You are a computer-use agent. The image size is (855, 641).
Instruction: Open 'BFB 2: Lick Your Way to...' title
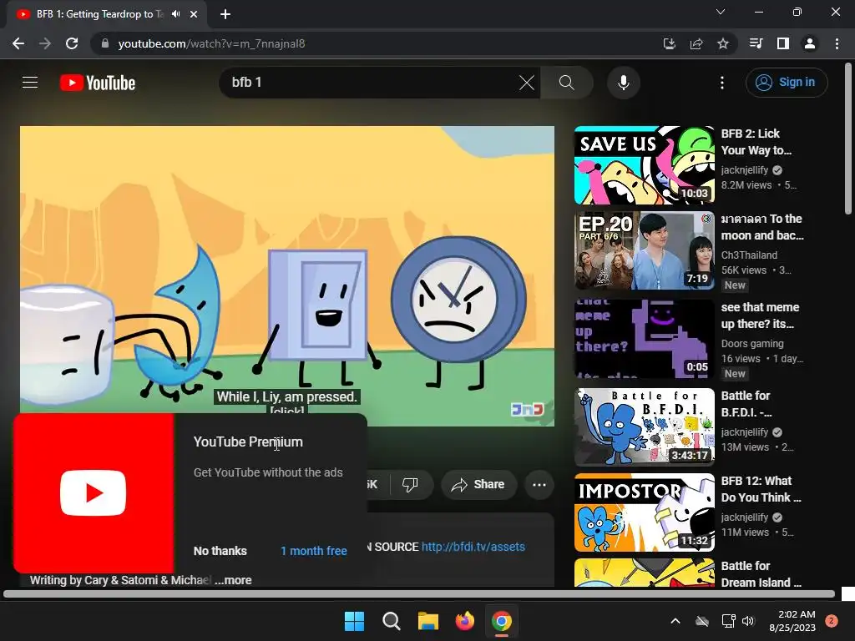point(756,142)
